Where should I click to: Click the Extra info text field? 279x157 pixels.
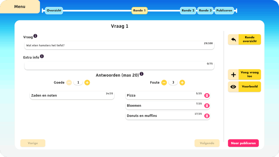tap(119, 66)
